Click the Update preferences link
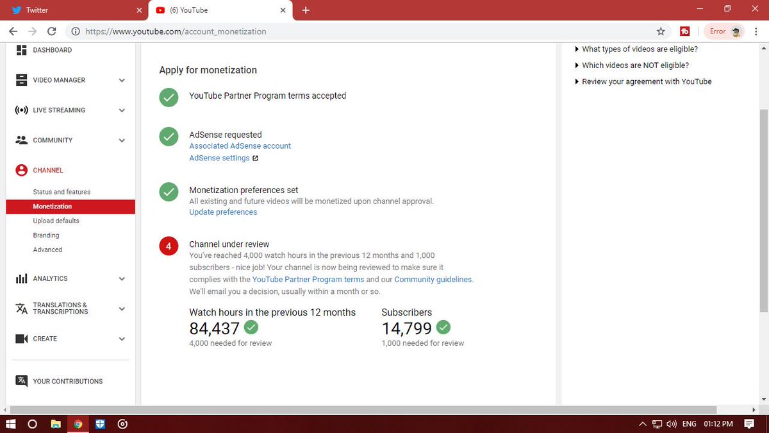This screenshot has height=433, width=769. click(x=223, y=212)
